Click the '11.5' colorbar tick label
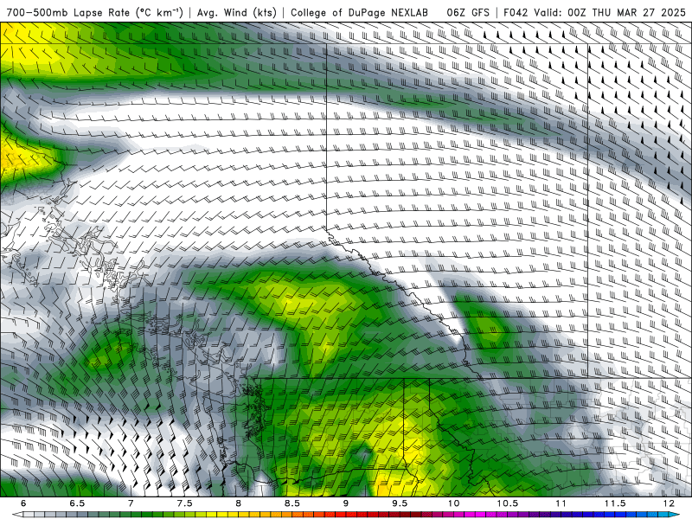The image size is (692, 519). [615, 503]
